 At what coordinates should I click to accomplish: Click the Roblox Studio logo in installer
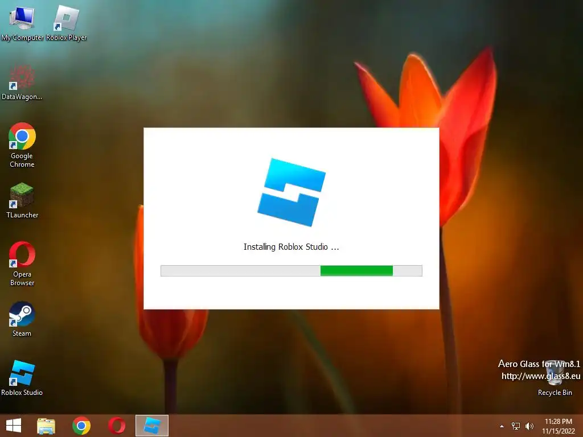pyautogui.click(x=291, y=192)
